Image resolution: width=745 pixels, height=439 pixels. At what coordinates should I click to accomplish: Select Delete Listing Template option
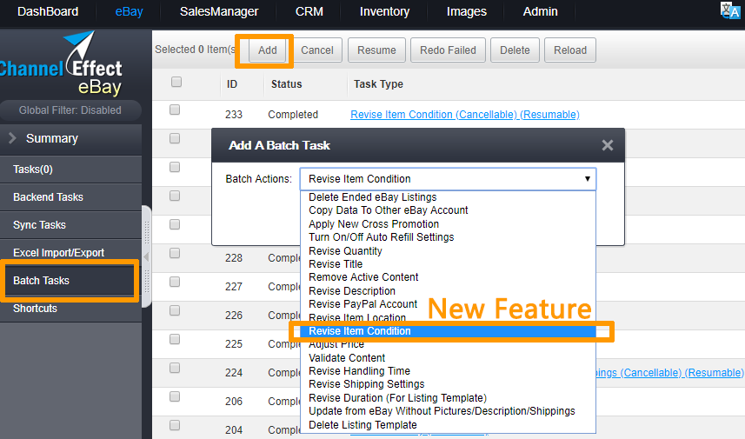pos(448,425)
